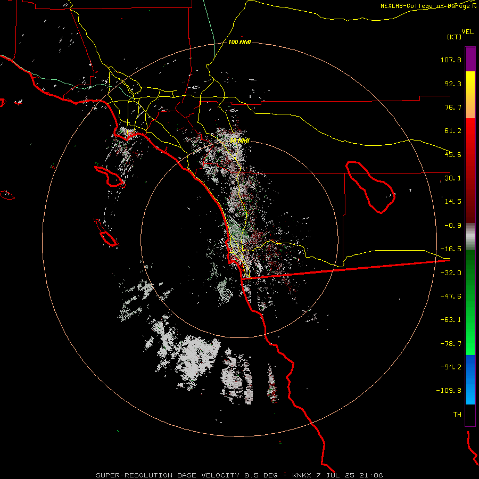Select the 30.1 legend value
Image resolution: width=479 pixels, height=479 pixels.
pos(453,178)
